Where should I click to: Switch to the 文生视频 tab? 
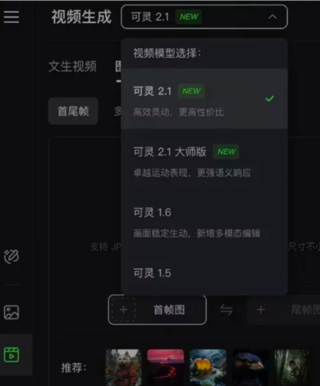click(73, 67)
